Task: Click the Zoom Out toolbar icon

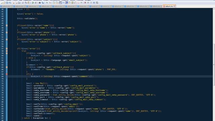Action: pyautogui.click(x=50, y=3)
